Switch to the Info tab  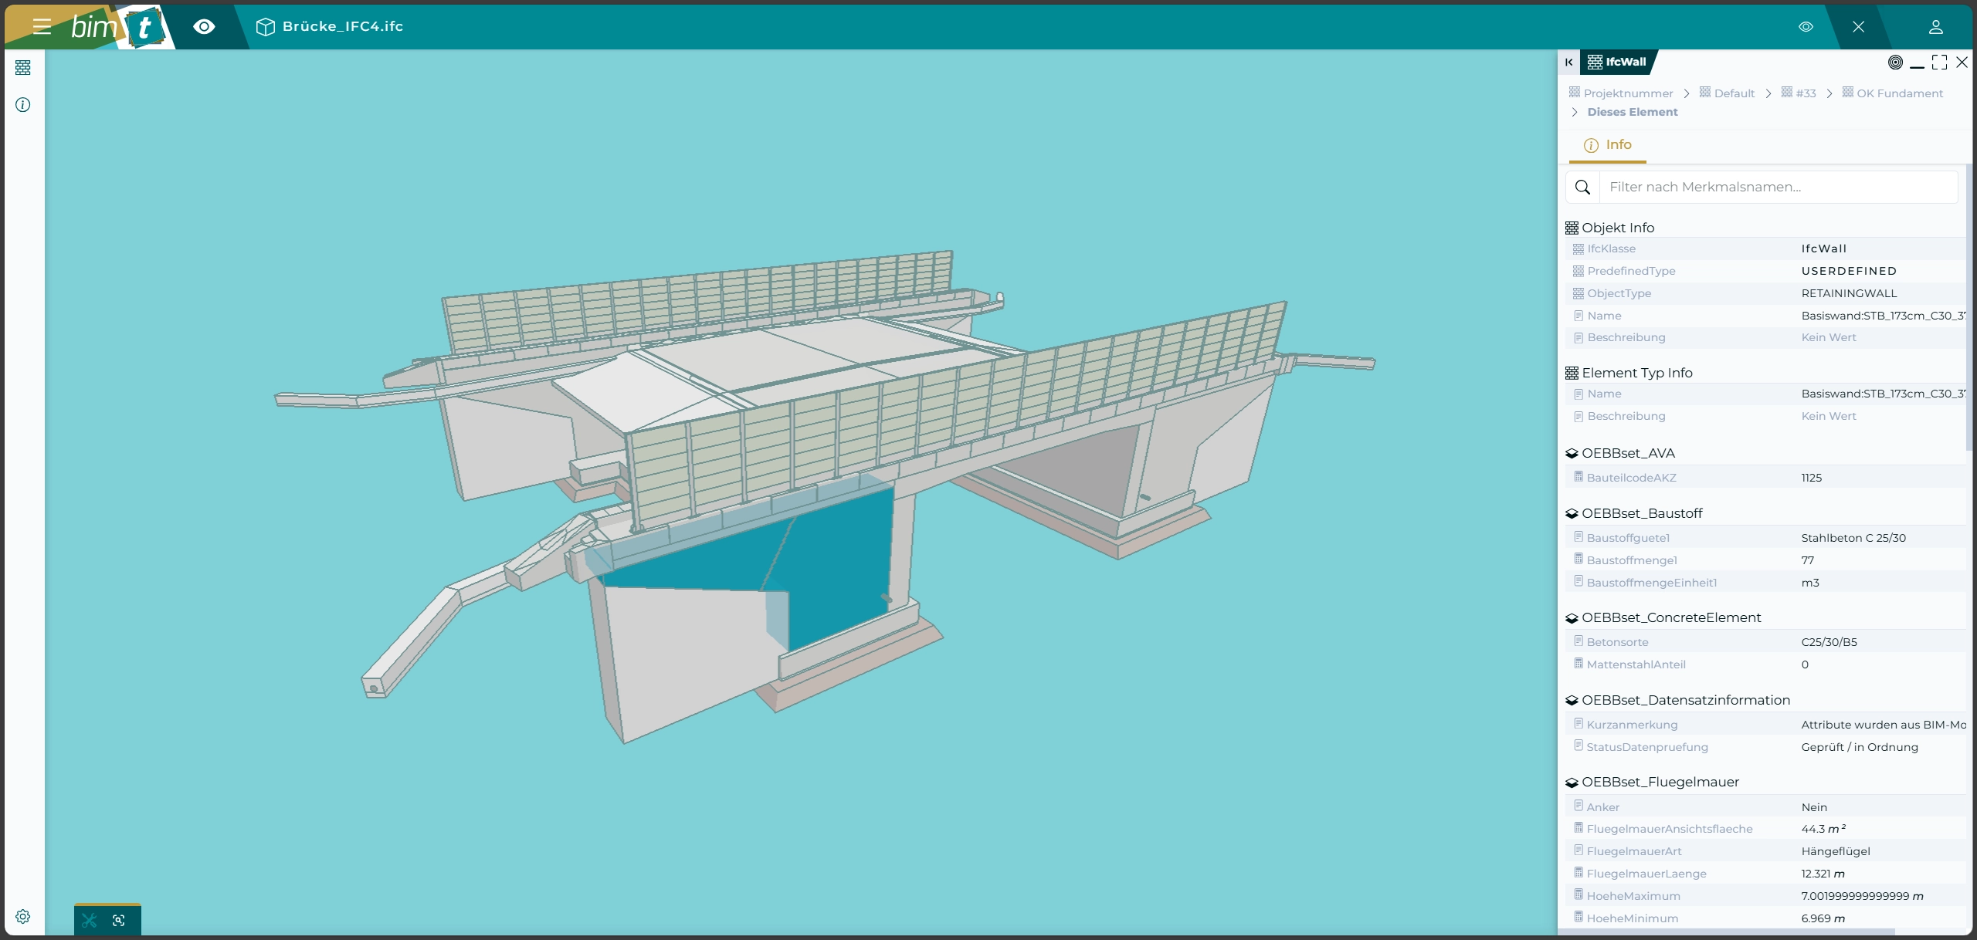point(1608,145)
